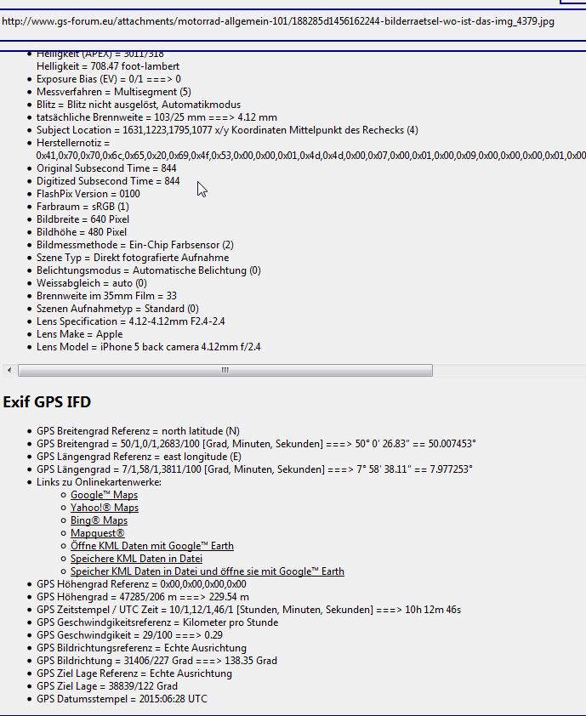Open the Google™ Maps link

[104, 495]
